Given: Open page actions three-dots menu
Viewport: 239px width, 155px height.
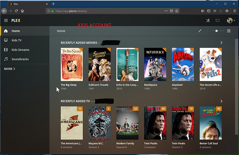Looking at the screenshot, I should [166, 11].
